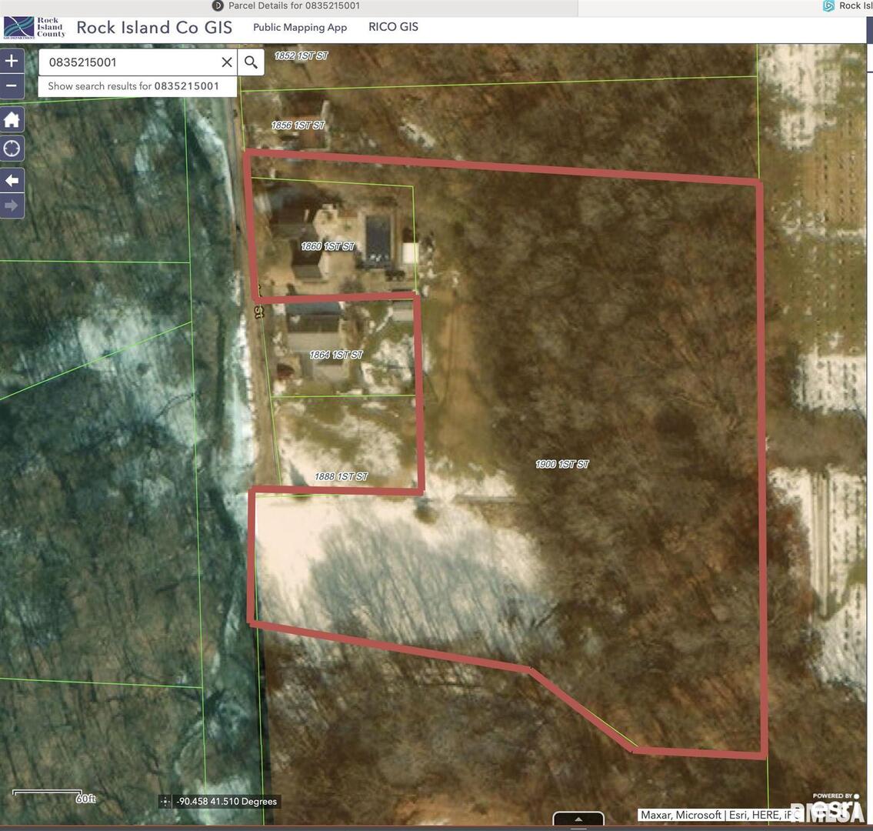Click the 1888 1ST ST parcel label
This screenshot has width=873, height=831.
[341, 477]
